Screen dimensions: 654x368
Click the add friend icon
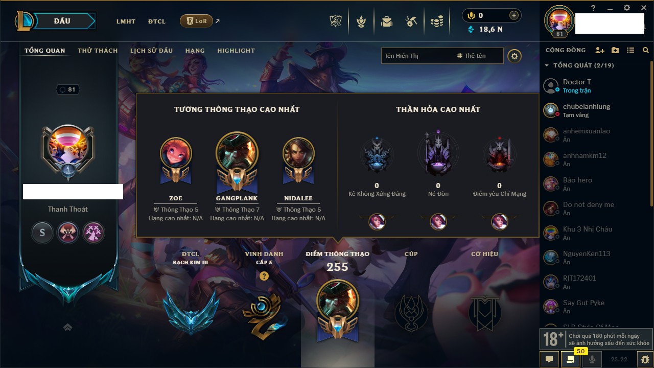pyautogui.click(x=600, y=50)
